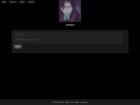This screenshot has width=140, height=105.
Task: Submit the form with the send button
Action: point(18,46)
